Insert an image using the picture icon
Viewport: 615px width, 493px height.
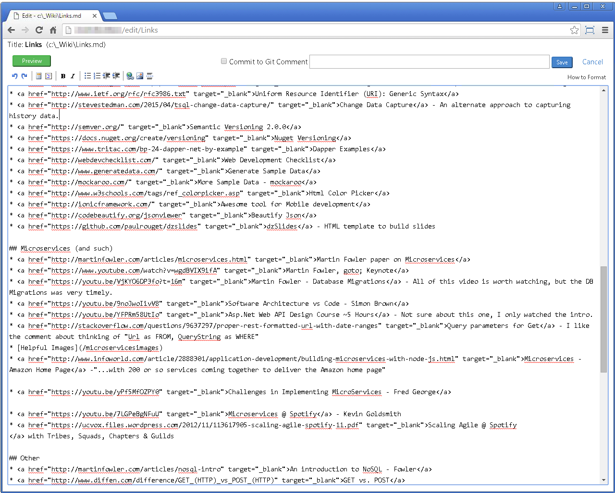click(140, 76)
